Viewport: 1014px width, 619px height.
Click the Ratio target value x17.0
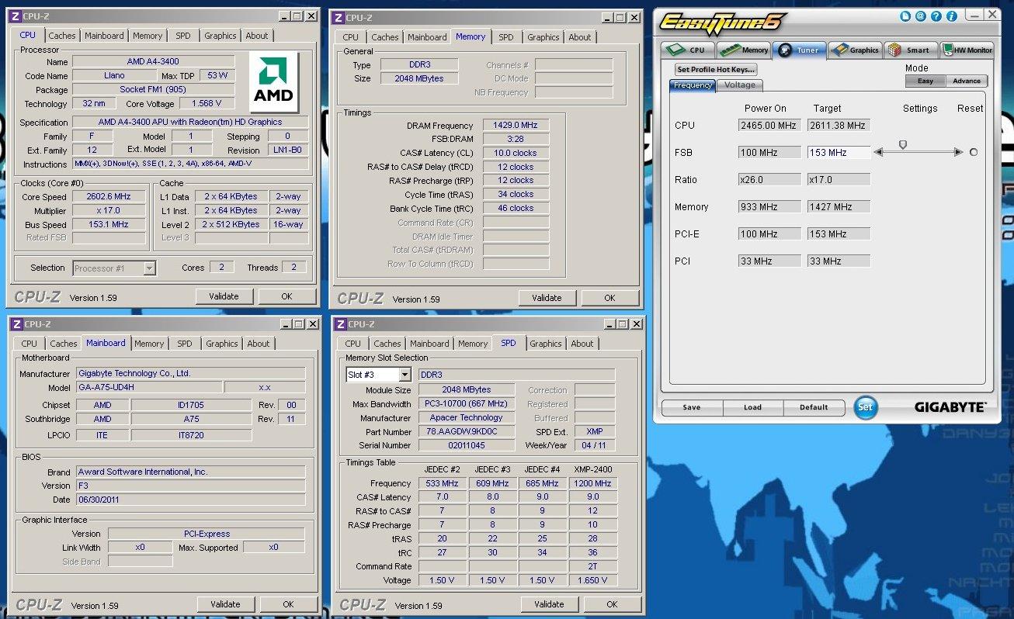point(839,180)
